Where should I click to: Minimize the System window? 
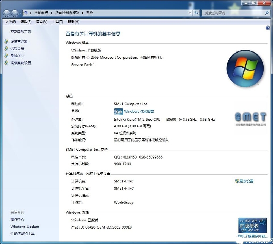(246, 3)
